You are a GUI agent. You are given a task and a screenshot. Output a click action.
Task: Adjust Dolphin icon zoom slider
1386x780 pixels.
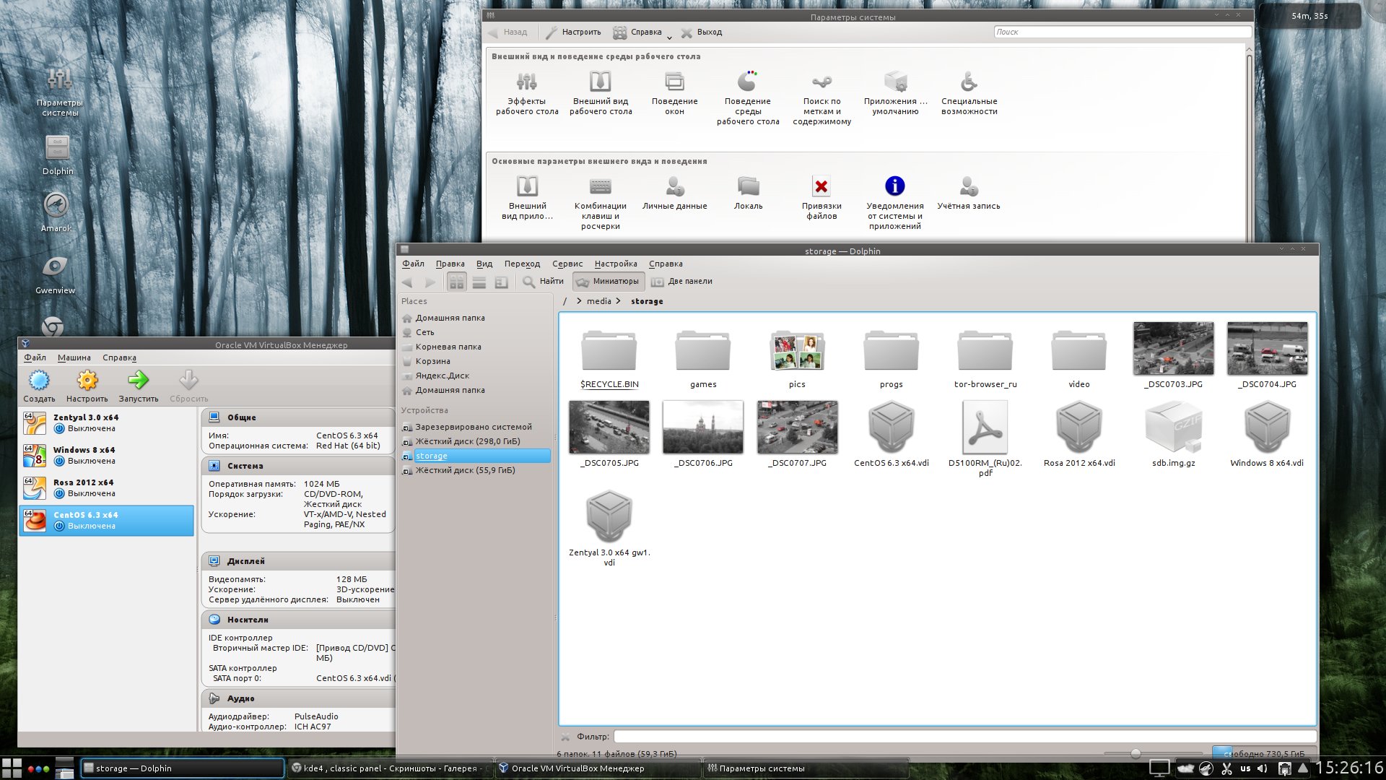(1136, 753)
